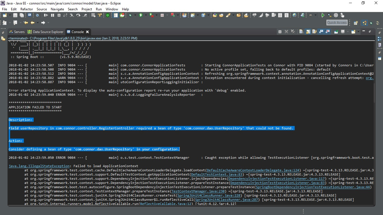Toggle Pin Console
The height and width of the screenshot is (215, 383).
tap(336, 32)
